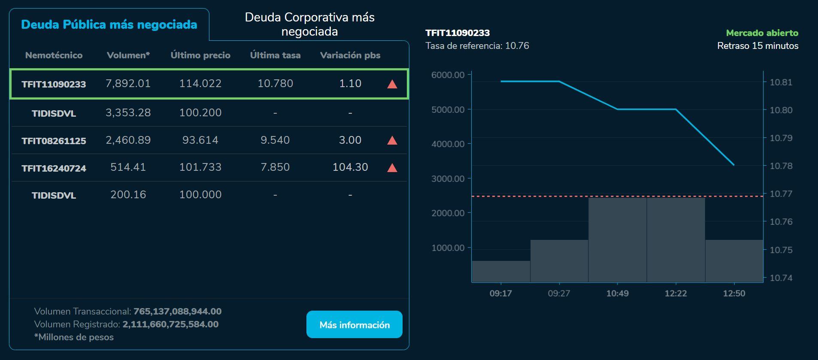
Task: Click the green Mercado abierto status indicator
Action: (x=758, y=32)
